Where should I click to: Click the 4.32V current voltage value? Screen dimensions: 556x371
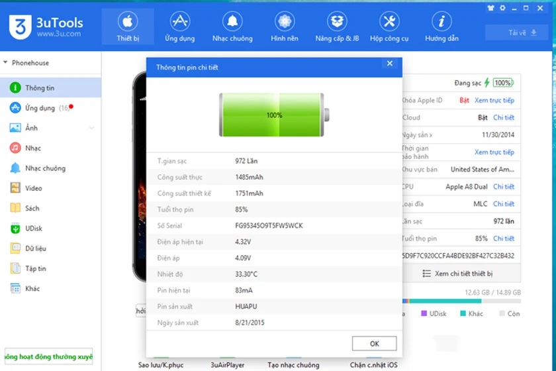(x=243, y=242)
